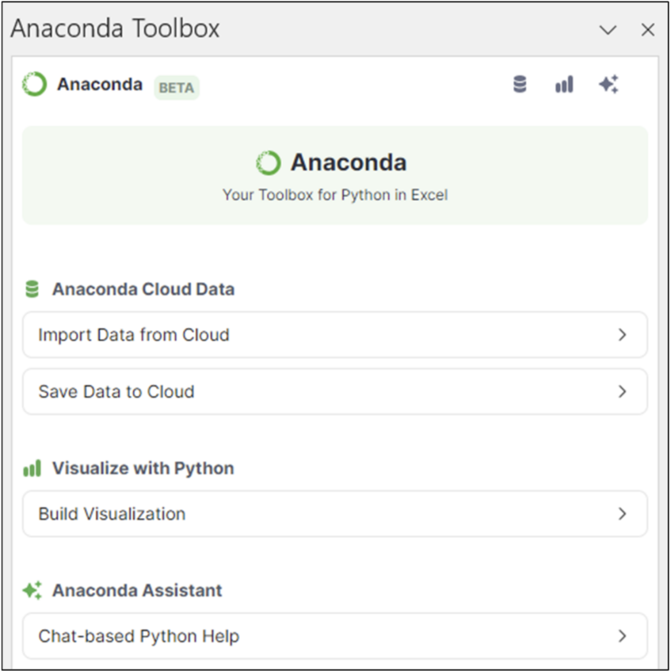Image resolution: width=671 pixels, height=671 pixels.
Task: Open the Anaconda Cloud Data icon in the header
Action: (x=520, y=84)
